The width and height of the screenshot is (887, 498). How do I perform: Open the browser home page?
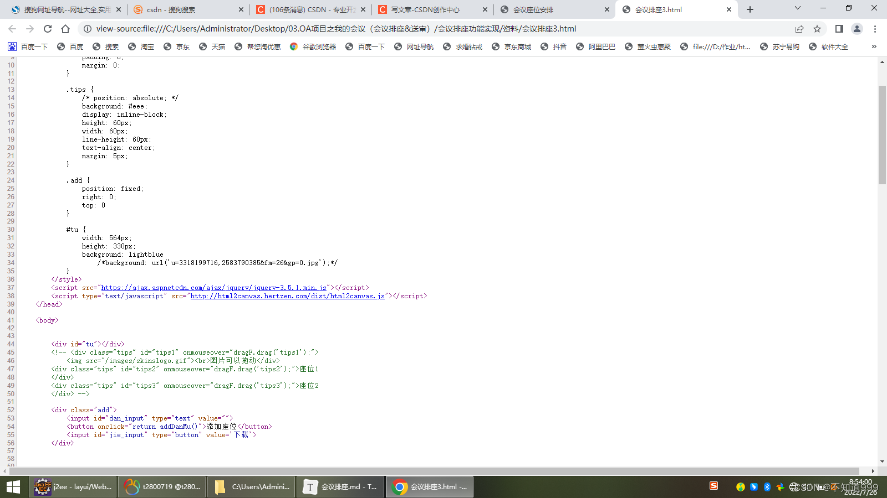pyautogui.click(x=65, y=29)
